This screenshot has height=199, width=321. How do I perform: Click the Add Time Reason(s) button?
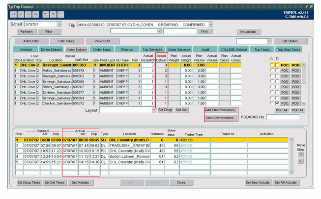click(x=220, y=110)
